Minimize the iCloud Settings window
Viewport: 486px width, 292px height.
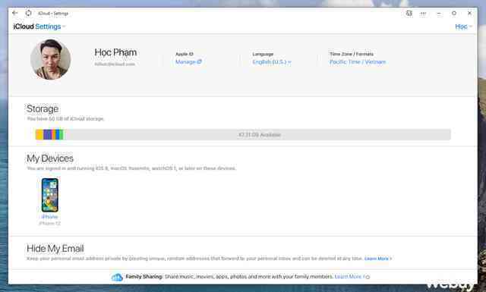tap(439, 14)
